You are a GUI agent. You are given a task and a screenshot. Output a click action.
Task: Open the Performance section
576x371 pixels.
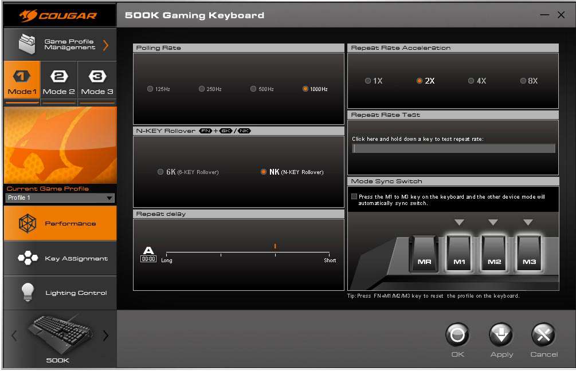(x=60, y=223)
